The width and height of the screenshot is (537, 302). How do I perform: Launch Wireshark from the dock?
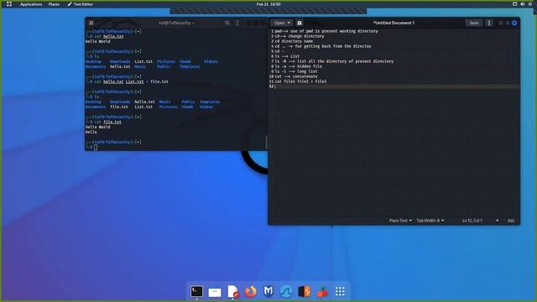286,292
